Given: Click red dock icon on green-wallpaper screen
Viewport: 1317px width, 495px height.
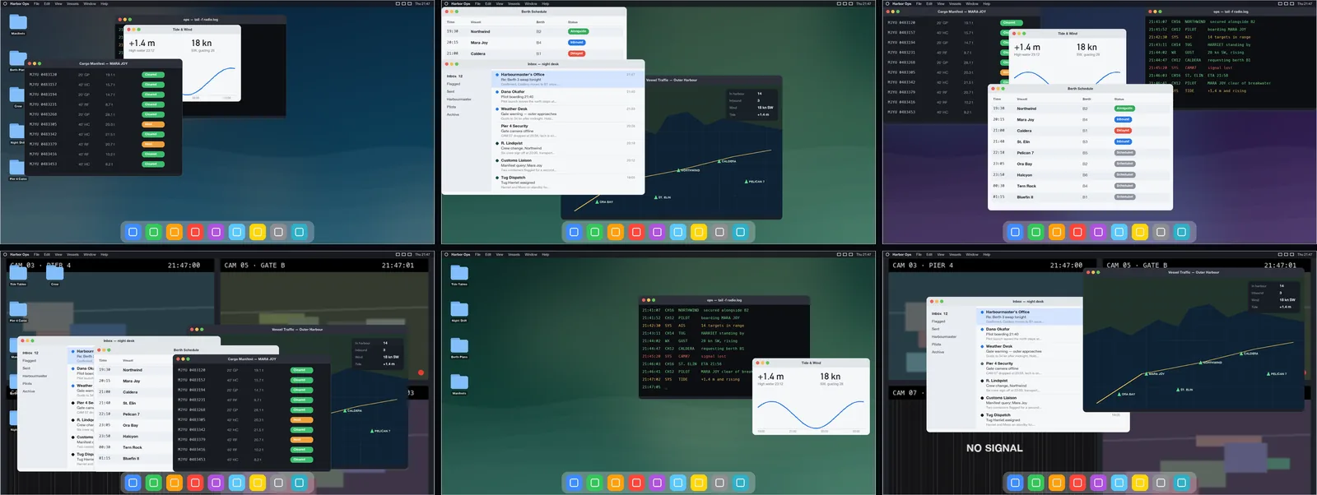Looking at the screenshot, I should [636, 232].
